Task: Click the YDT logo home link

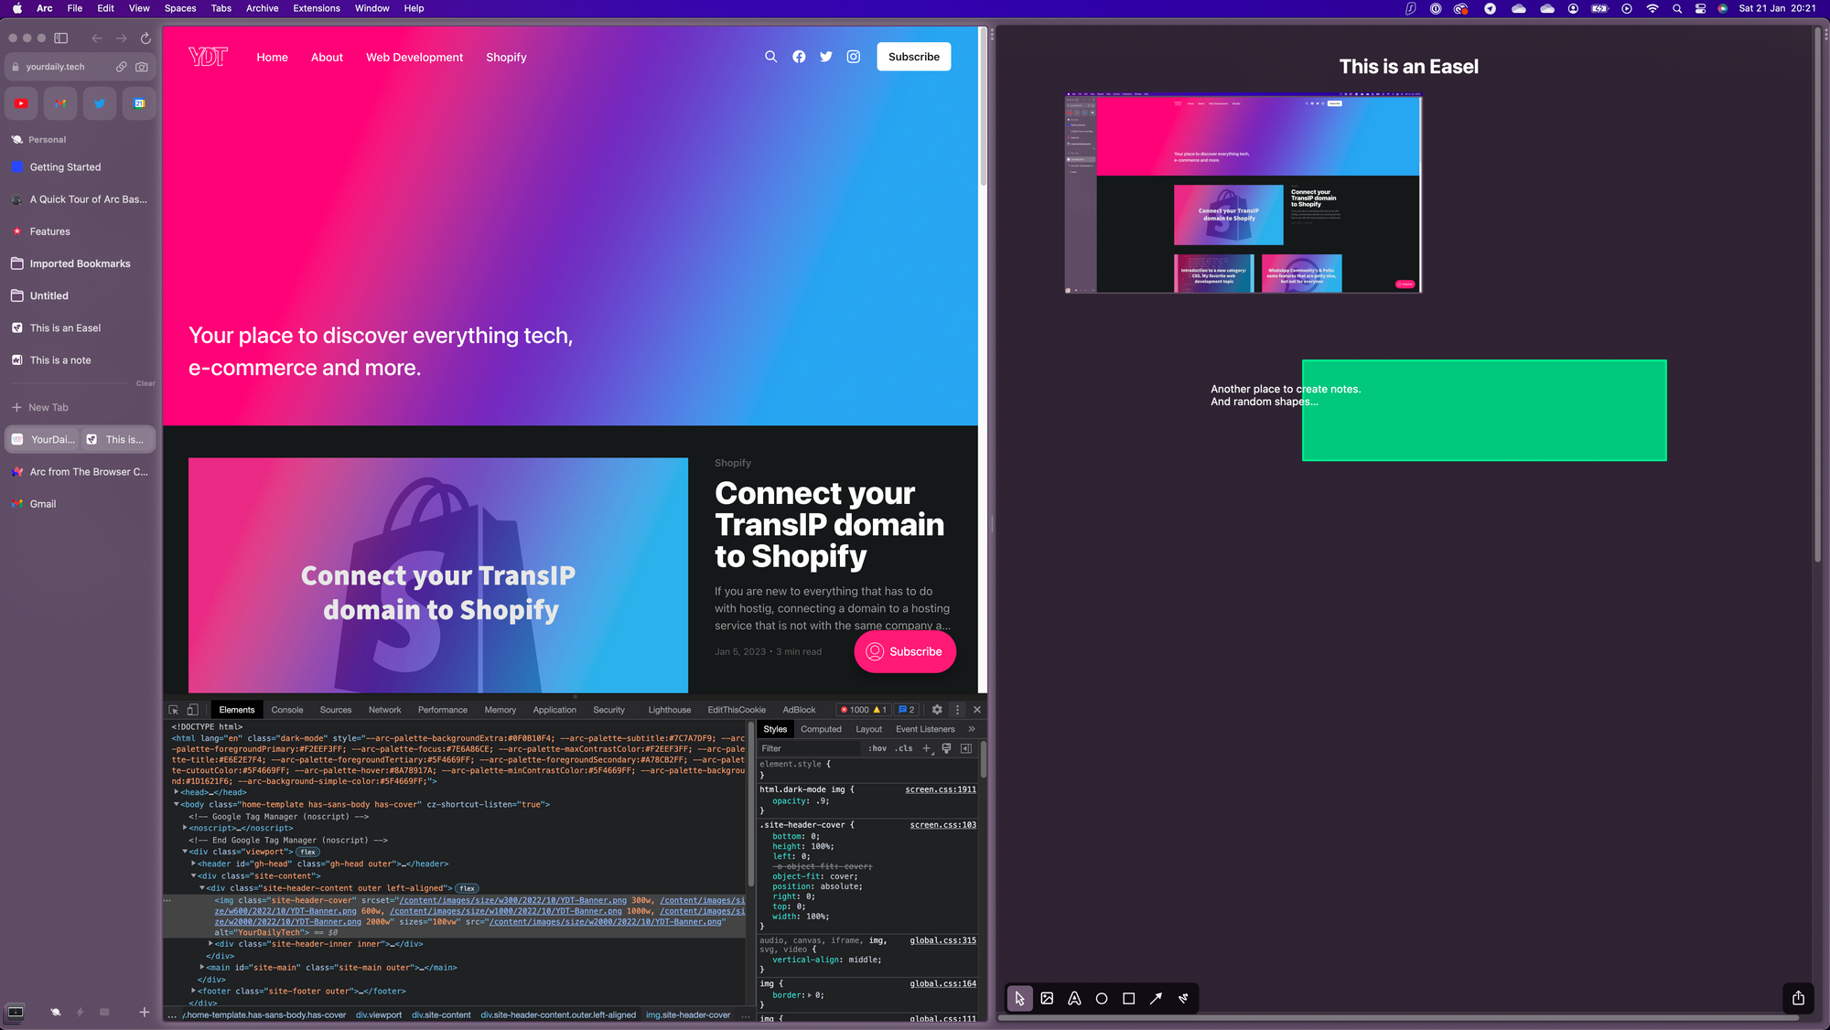Action: coord(209,57)
